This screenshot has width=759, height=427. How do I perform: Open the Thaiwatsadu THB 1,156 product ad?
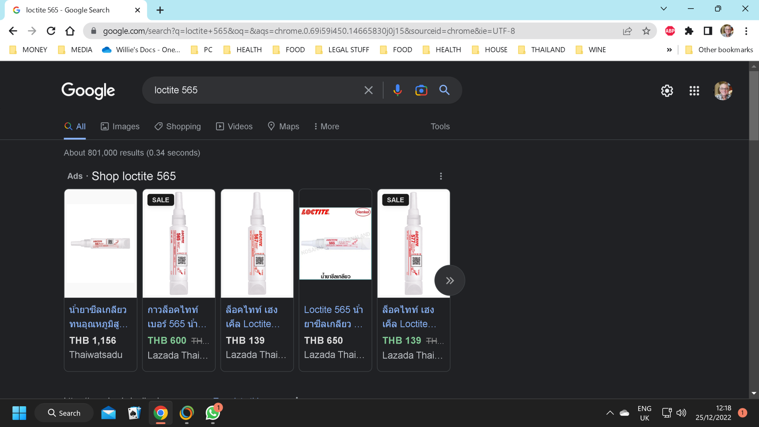100,280
